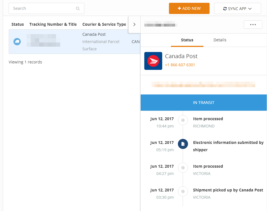
Task: Select the Status tab
Action: (x=187, y=40)
